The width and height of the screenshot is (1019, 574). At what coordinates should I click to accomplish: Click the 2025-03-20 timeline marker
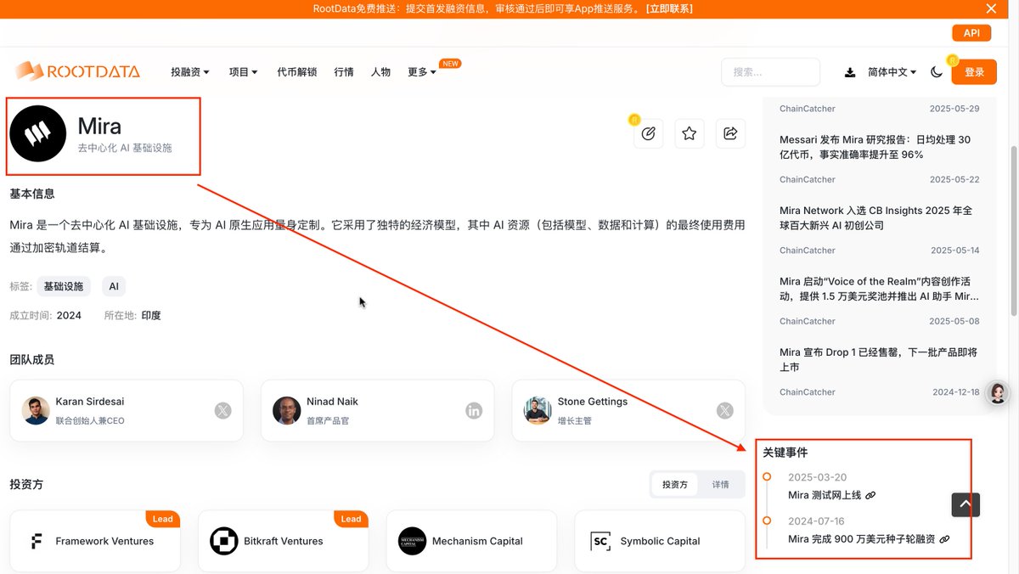click(767, 477)
